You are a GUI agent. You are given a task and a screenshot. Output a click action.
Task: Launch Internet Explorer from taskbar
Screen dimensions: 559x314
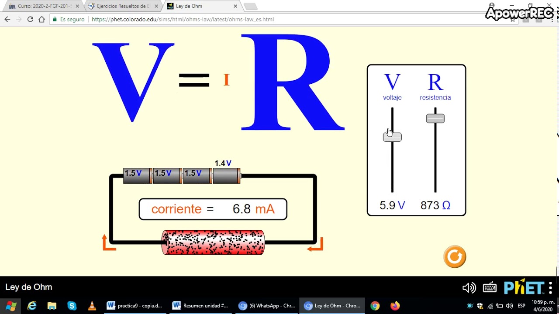point(32,306)
